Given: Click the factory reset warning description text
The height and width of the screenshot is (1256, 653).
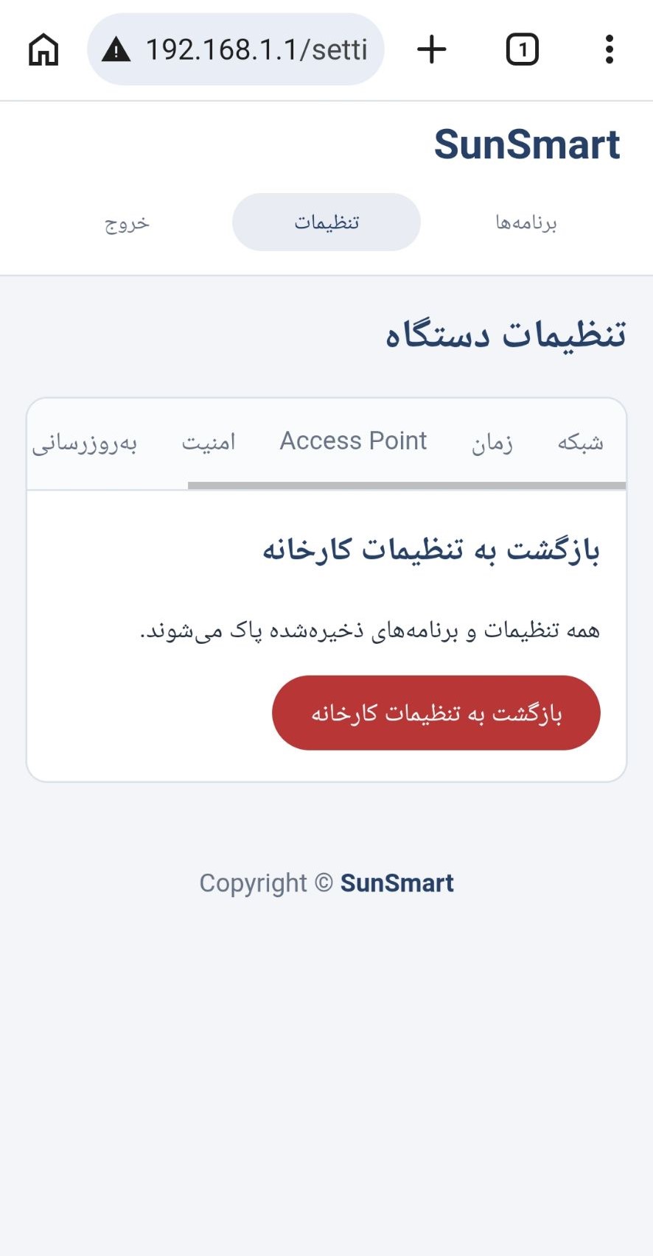Looking at the screenshot, I should coord(370,631).
